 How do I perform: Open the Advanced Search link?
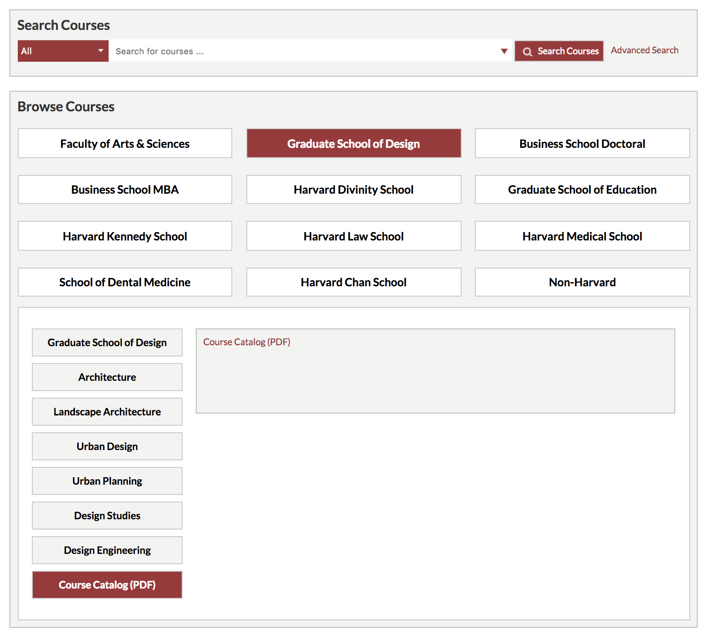(644, 50)
